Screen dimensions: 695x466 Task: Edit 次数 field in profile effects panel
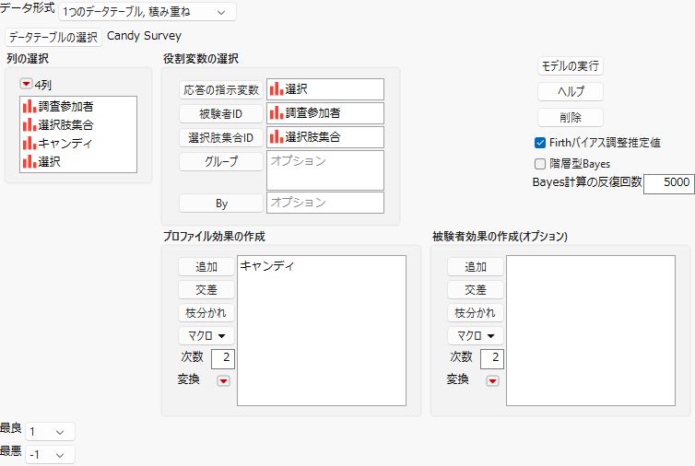point(222,358)
